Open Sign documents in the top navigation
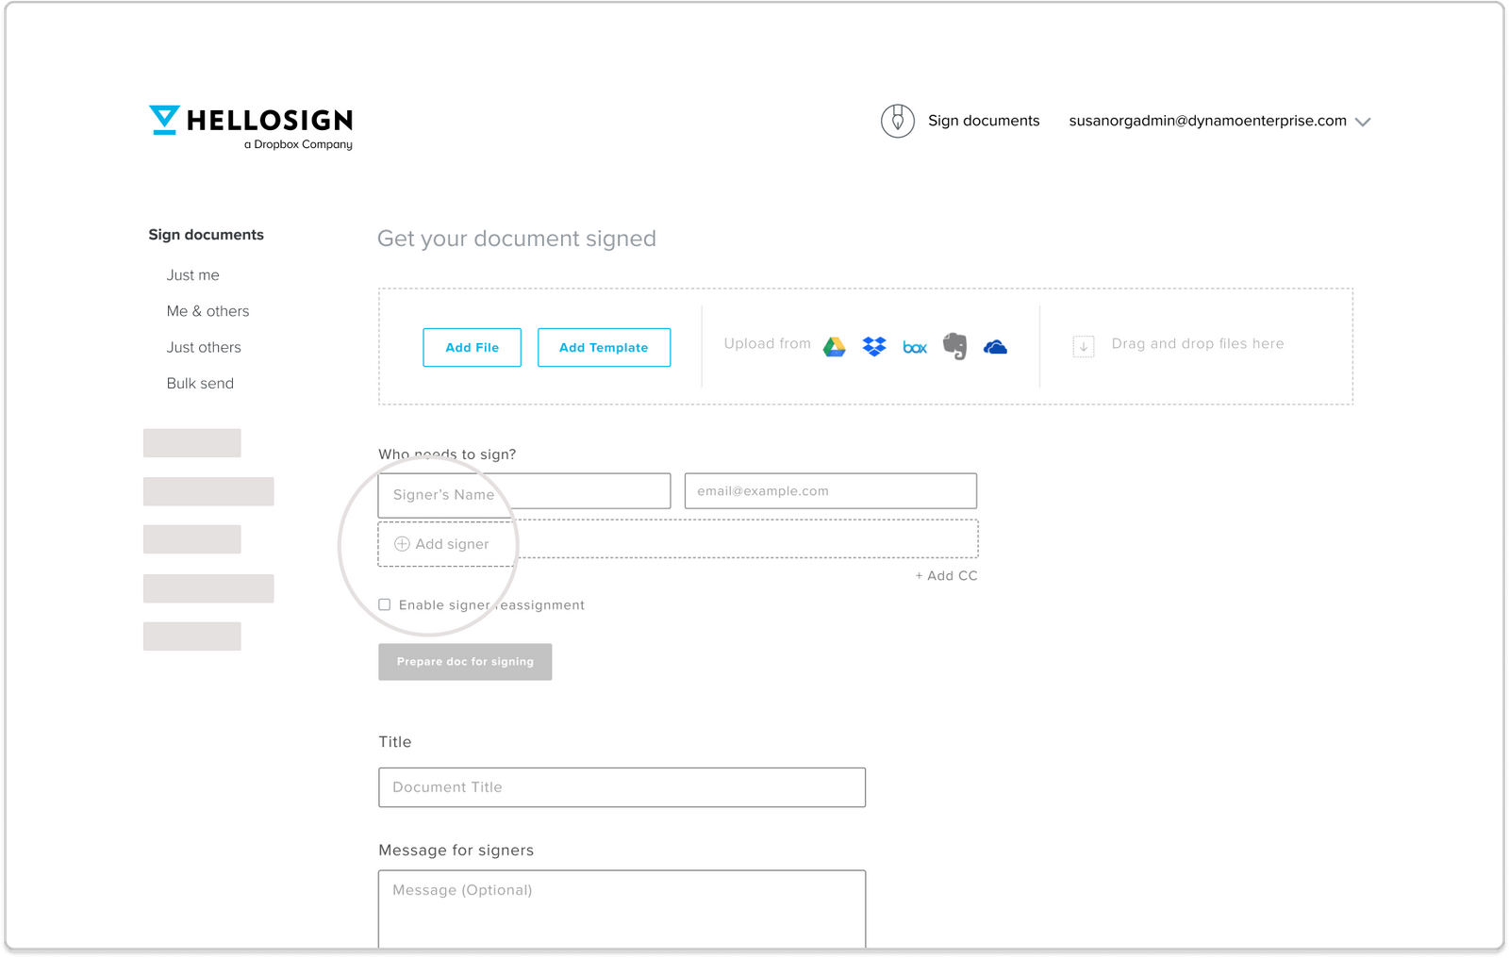 click(x=984, y=121)
